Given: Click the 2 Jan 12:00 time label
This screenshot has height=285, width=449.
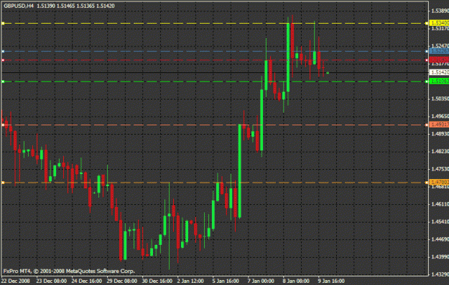Looking at the screenshot, I should tap(190, 281).
